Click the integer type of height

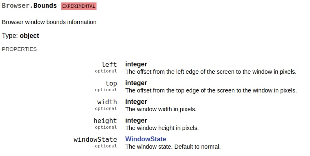(x=136, y=120)
